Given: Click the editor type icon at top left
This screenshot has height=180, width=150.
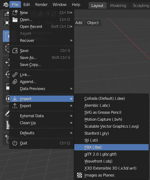Looking at the screenshot, I should click(6, 14).
